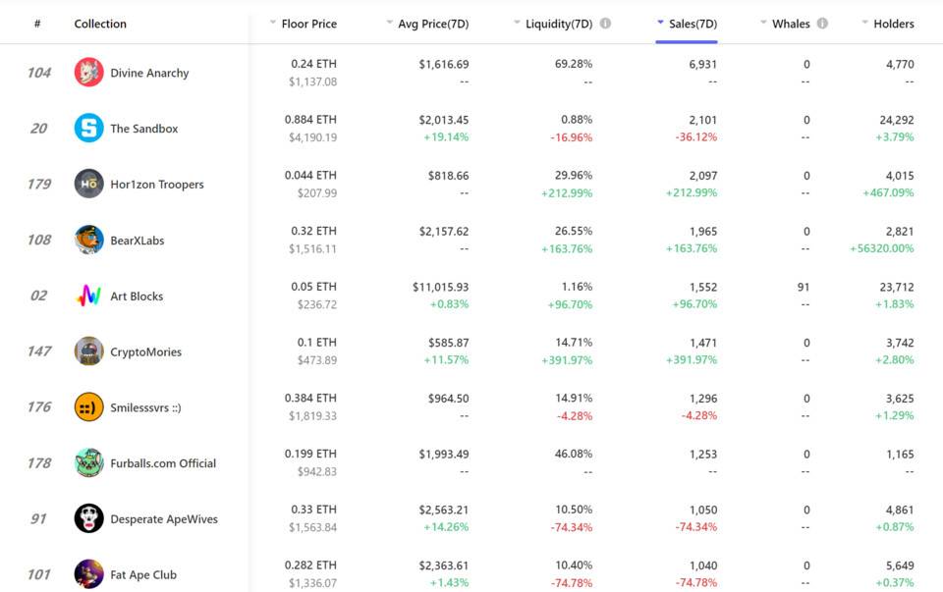Select the Whales column header
Viewport: 943px width, 592px height.
tap(791, 24)
